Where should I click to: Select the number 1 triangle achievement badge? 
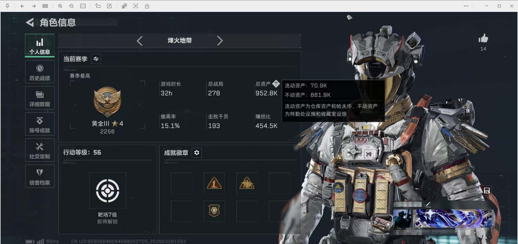point(214,183)
